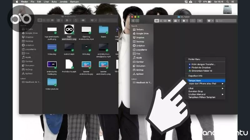Choose Folder Baru from context menu
250x140 pixels.
[x=205, y=59]
